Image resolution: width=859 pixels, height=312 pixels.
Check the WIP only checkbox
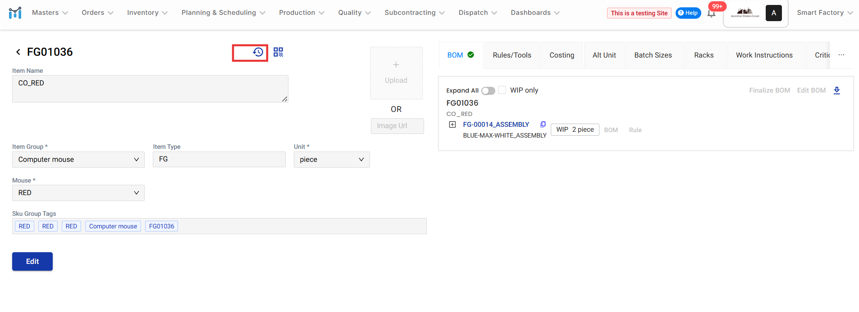502,90
